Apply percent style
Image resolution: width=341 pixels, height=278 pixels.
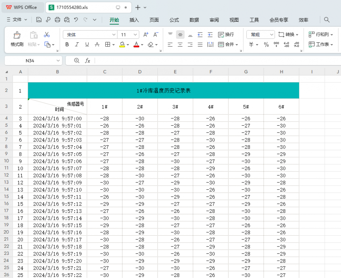coord(266,45)
